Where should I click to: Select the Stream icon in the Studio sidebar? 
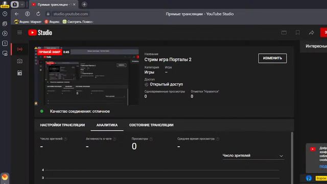19,49
